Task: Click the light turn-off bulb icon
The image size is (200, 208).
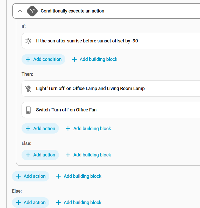Action: [x=28, y=89]
